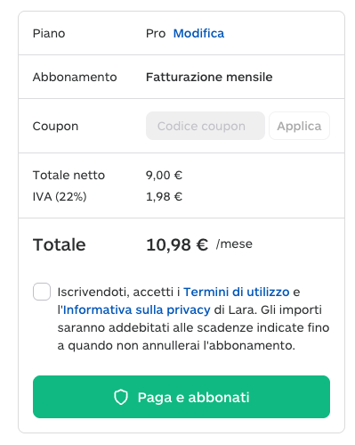Select the Piano row label

pyautogui.click(x=49, y=33)
